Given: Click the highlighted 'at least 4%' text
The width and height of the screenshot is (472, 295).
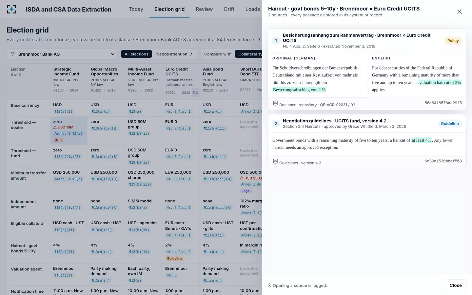Looking at the screenshot, I should [x=422, y=140].
